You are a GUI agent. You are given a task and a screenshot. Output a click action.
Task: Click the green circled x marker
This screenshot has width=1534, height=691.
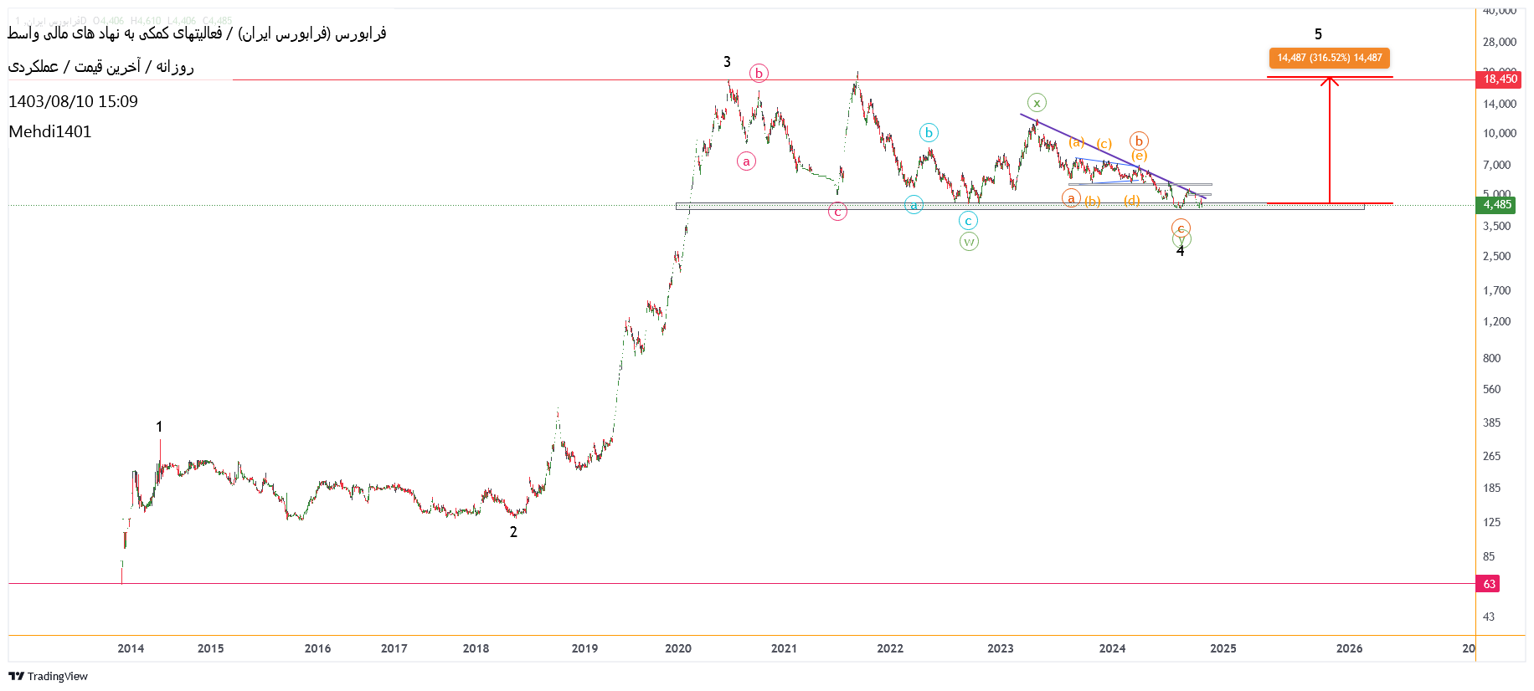pyautogui.click(x=1037, y=103)
